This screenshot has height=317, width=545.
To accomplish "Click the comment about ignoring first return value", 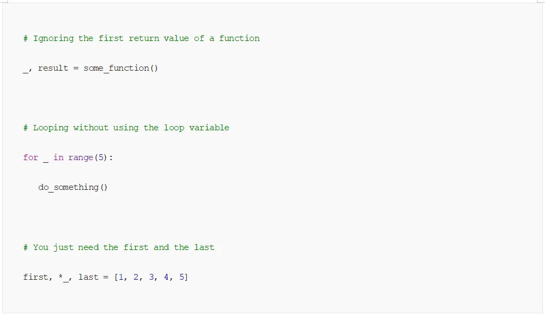I will click(141, 38).
